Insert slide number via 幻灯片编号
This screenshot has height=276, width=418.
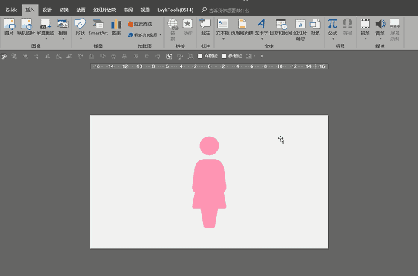(300, 29)
